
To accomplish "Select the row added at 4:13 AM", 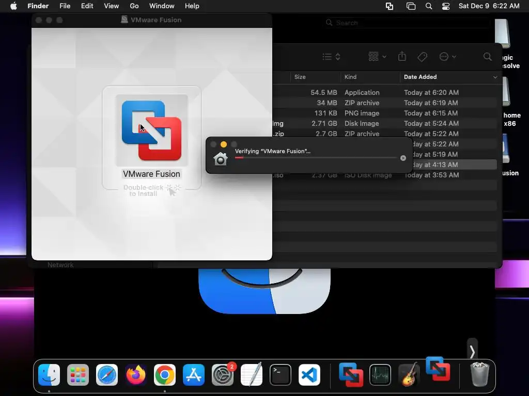I will [455, 164].
